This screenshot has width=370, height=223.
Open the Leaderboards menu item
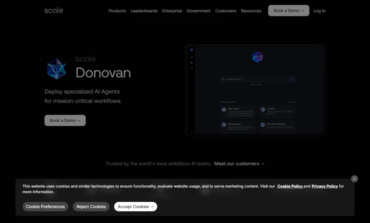[x=144, y=11]
